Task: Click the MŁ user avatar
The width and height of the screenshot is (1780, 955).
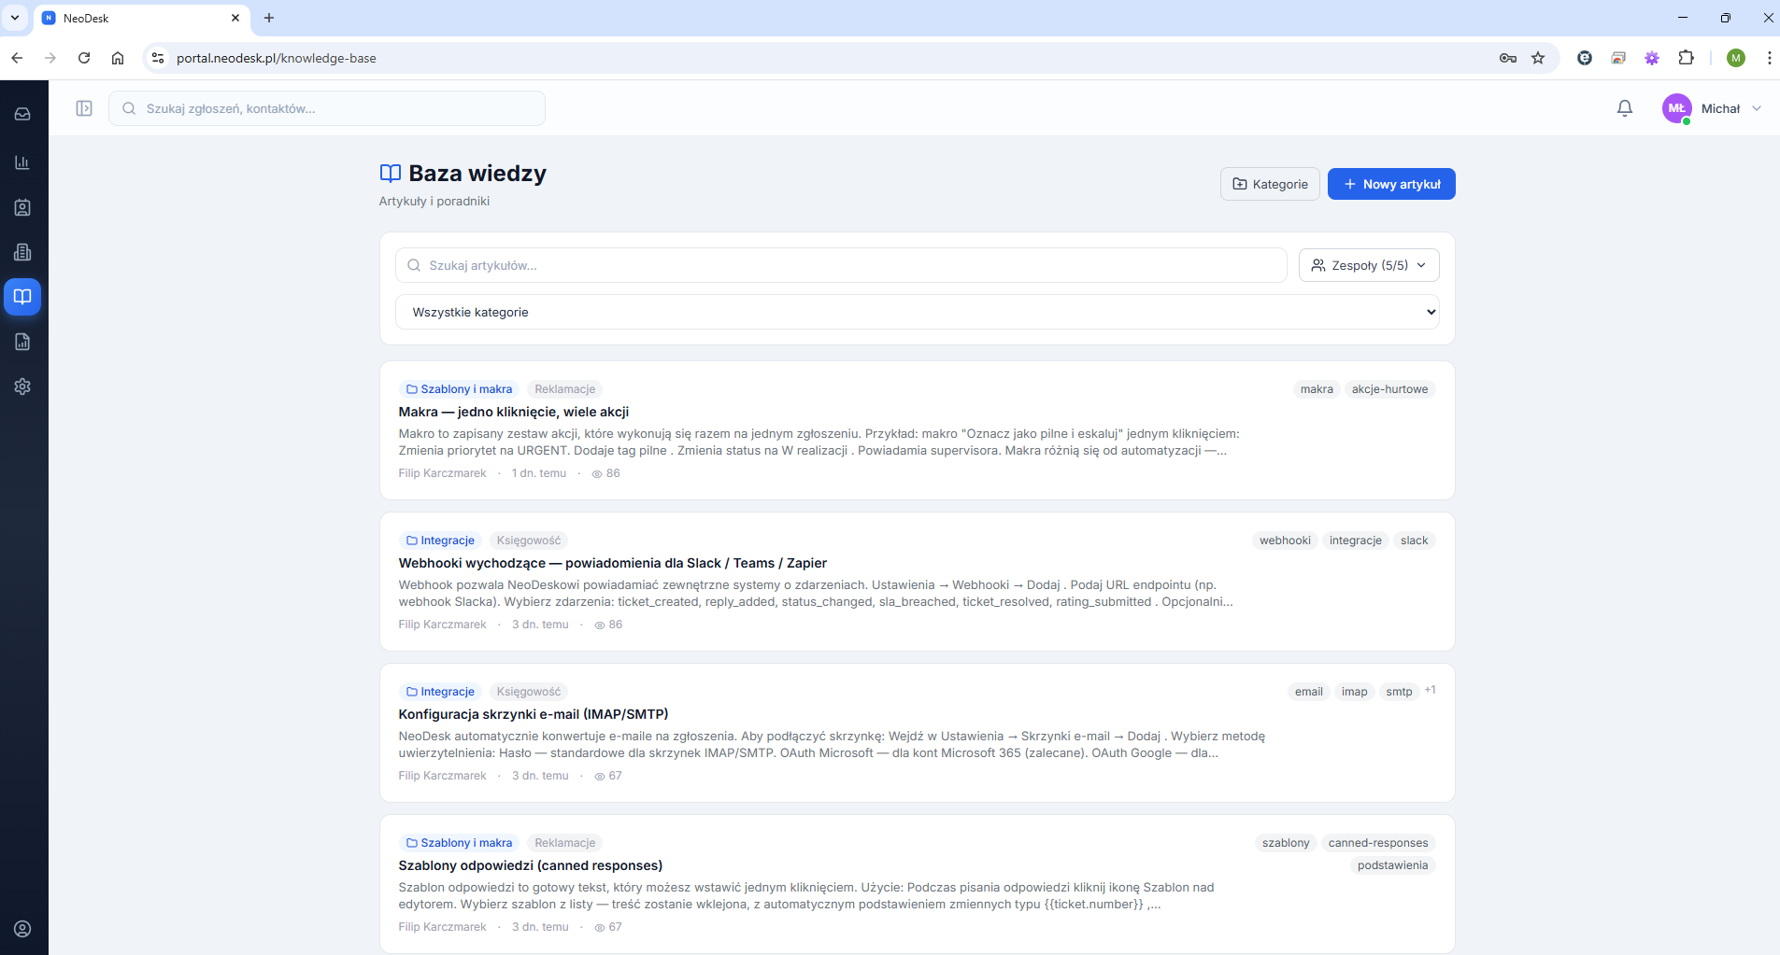Action: click(1676, 108)
